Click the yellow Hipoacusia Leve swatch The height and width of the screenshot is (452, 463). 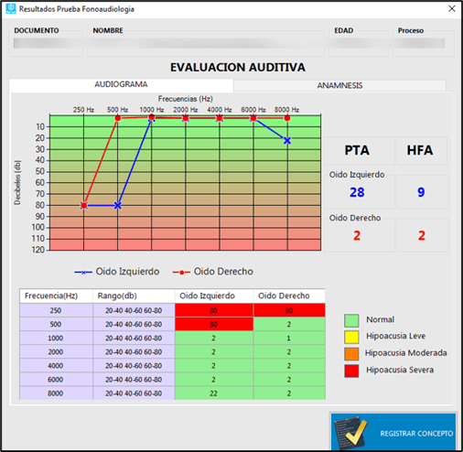351,337
